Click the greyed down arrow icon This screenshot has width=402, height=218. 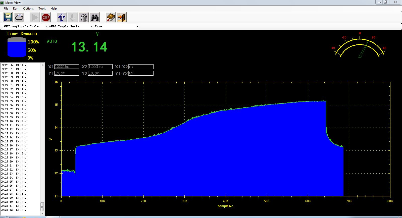tap(73, 18)
